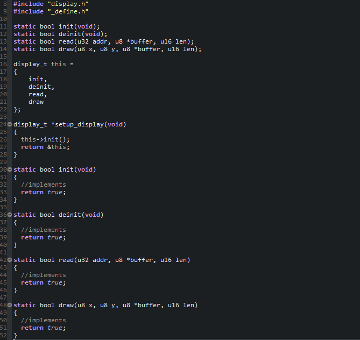The height and width of the screenshot is (340, 360).
Task: Click 'setup_display' function name on line 24
Action: pos(79,124)
